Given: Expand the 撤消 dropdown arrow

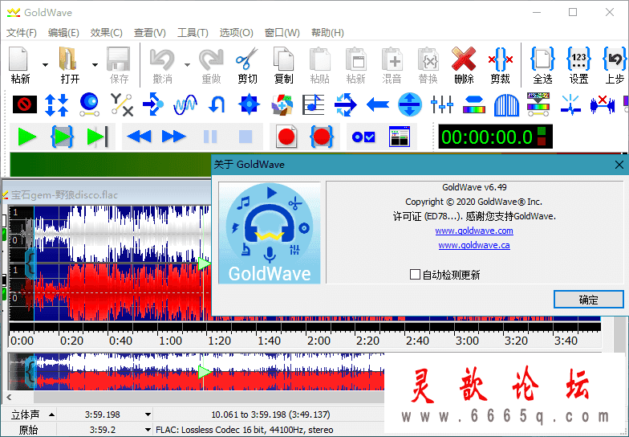Looking at the screenshot, I should 187,64.
